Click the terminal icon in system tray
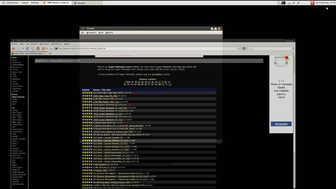The width and height of the screenshot is (336, 189). [283, 3]
